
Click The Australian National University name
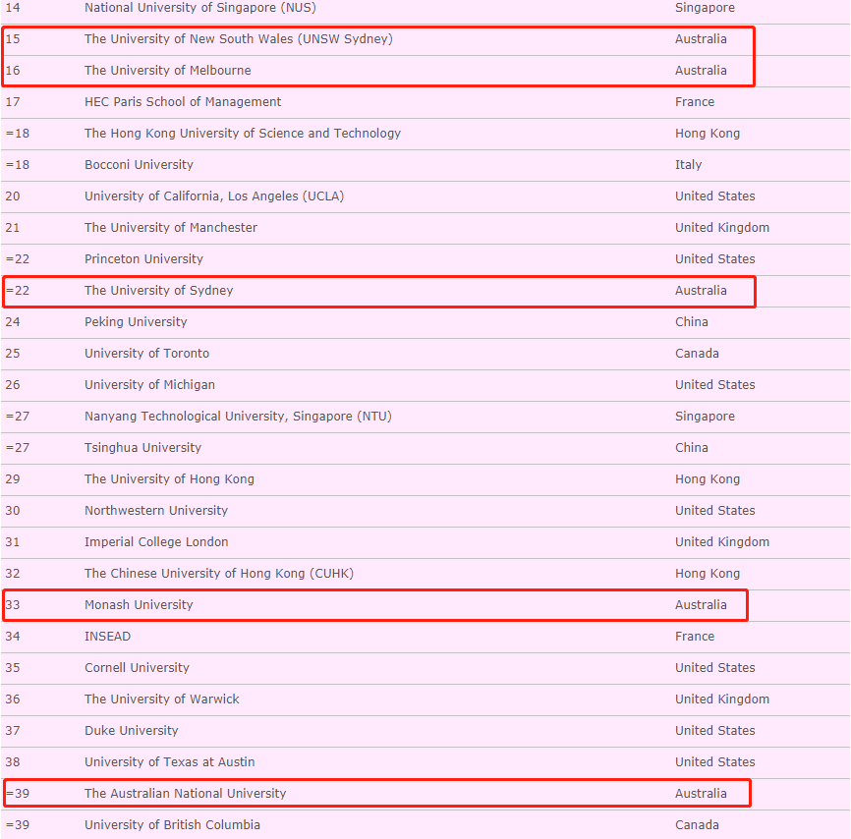(x=185, y=794)
